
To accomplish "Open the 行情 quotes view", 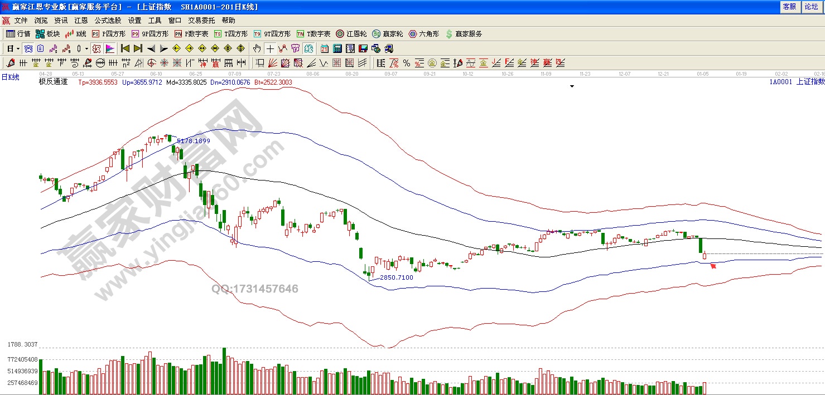I will (x=18, y=34).
